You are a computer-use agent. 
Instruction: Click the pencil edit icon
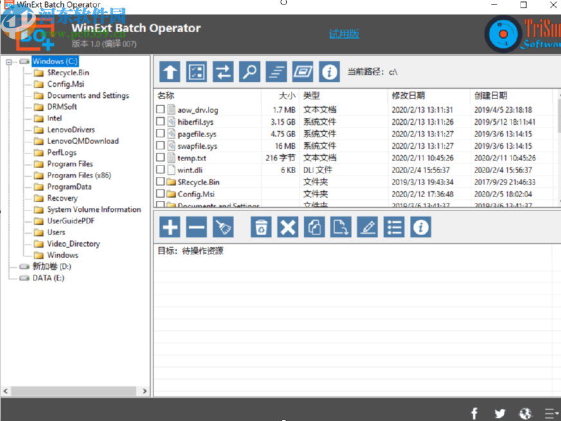tap(367, 227)
